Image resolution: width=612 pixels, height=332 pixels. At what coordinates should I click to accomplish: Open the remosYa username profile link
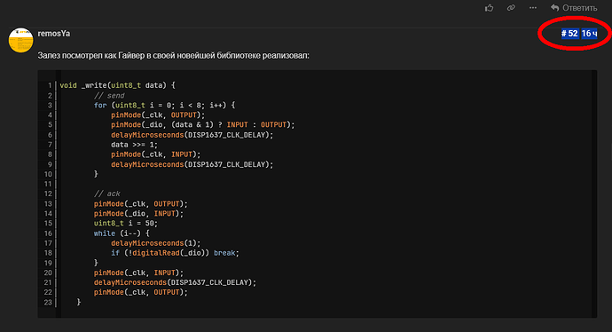tap(54, 34)
